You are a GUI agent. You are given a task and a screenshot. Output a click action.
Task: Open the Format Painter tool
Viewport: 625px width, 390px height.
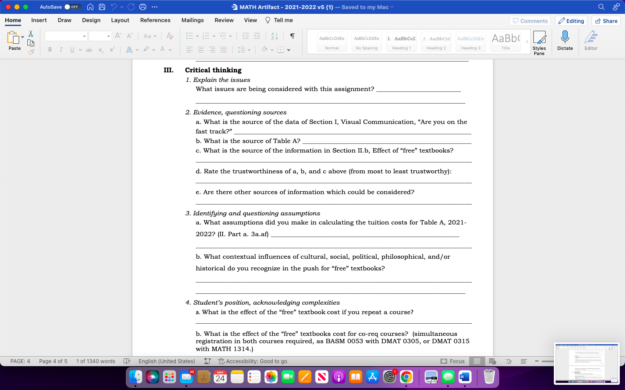[x=31, y=52]
